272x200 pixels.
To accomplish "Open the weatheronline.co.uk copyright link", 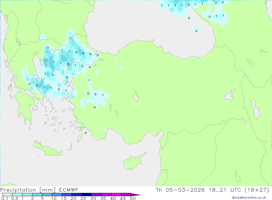I will pyautogui.click(x=249, y=198).
